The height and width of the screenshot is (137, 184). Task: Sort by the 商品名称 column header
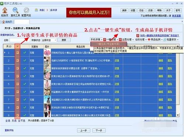point(81,46)
